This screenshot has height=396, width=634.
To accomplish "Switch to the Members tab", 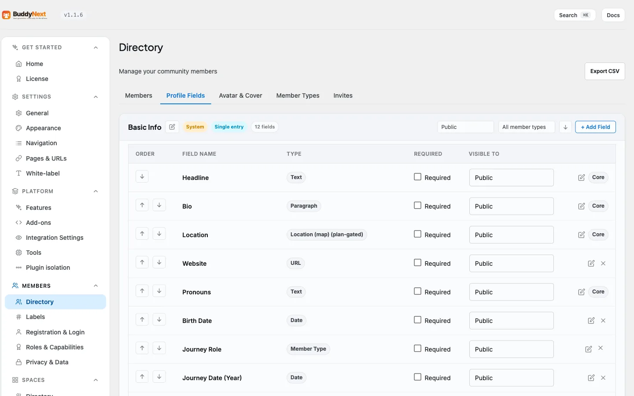I will pyautogui.click(x=139, y=95).
